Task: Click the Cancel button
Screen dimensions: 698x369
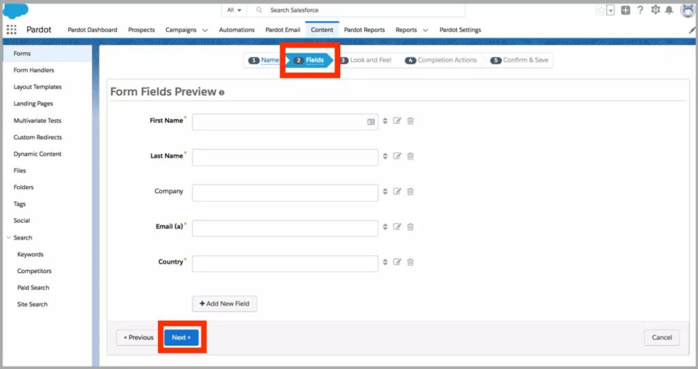Action: (661, 338)
